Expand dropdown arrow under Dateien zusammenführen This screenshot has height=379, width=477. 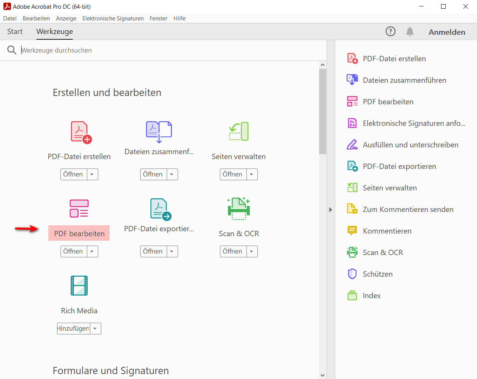172,174
